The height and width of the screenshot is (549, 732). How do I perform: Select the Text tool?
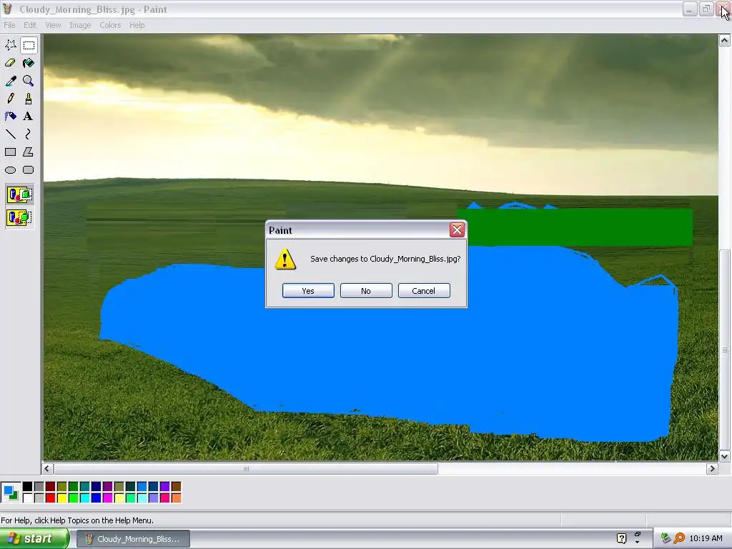(x=29, y=117)
